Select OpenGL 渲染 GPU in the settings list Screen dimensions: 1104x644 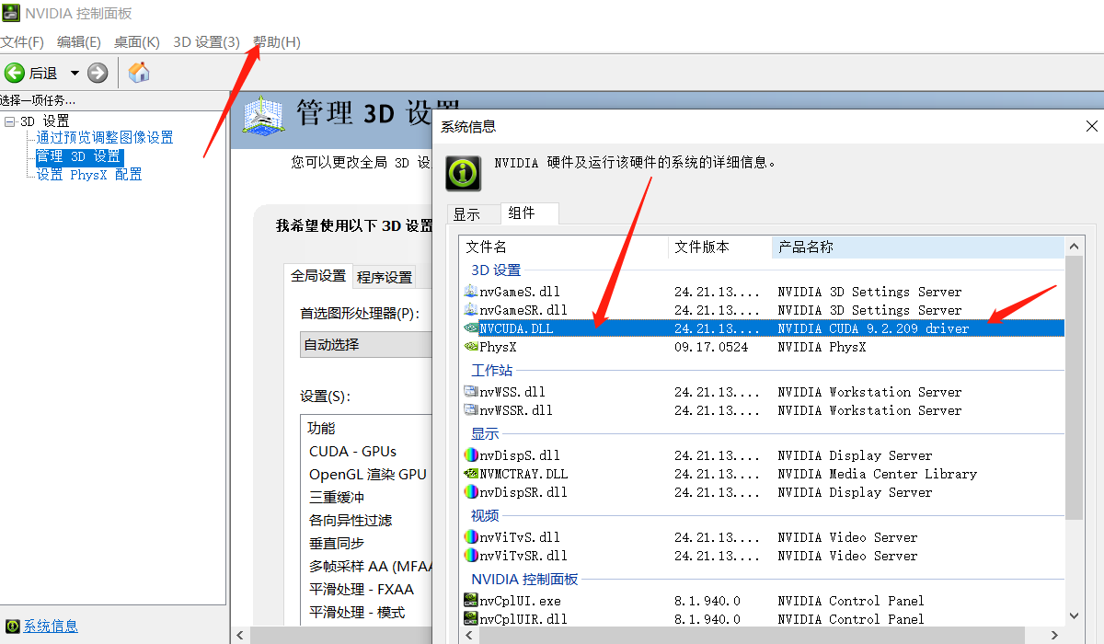click(368, 474)
